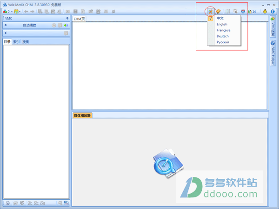Switch to the 搜索 tab
Screen dimensions: 279x209
26,42
